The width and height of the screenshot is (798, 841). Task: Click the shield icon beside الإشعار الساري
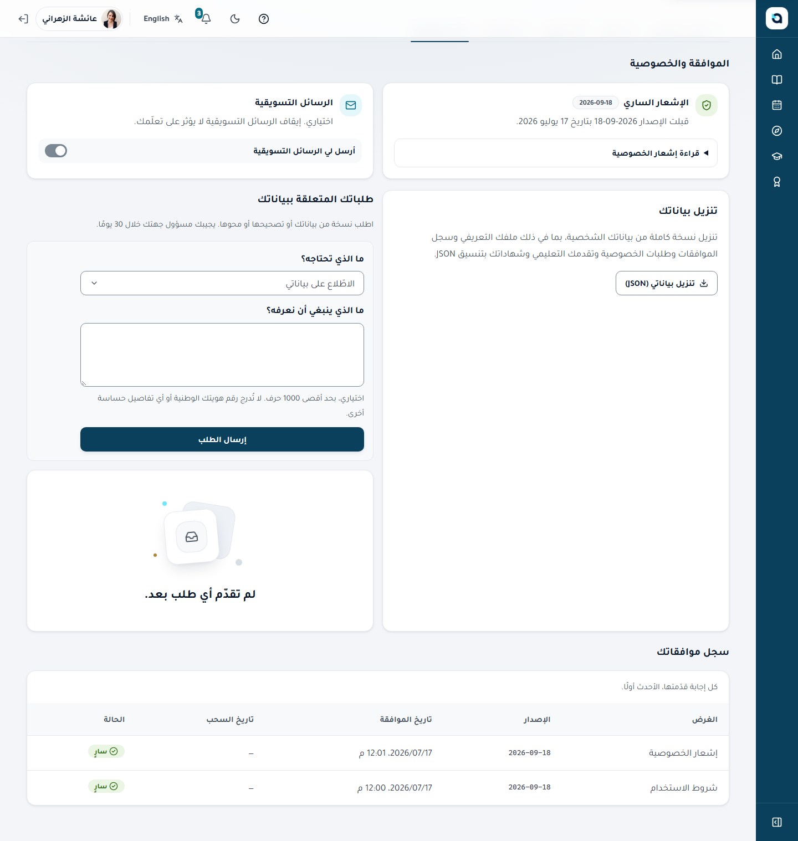tap(707, 105)
